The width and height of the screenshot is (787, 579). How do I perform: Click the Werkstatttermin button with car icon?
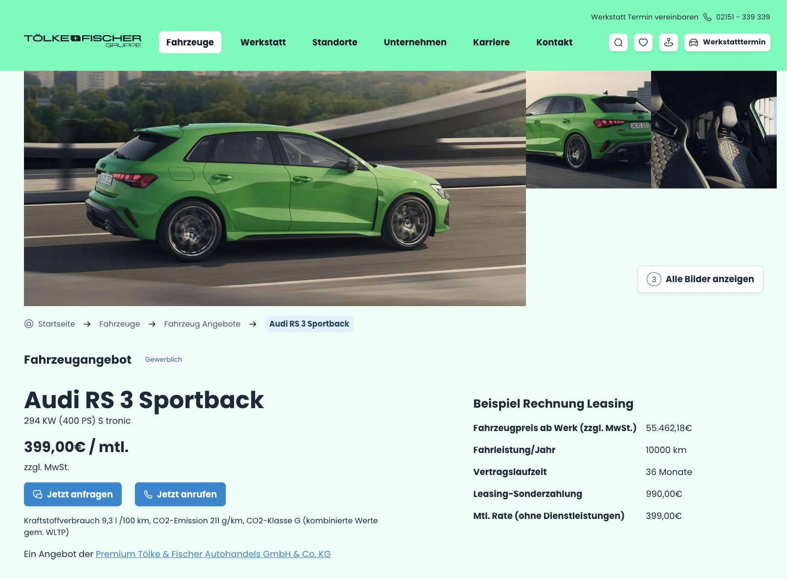click(x=727, y=42)
